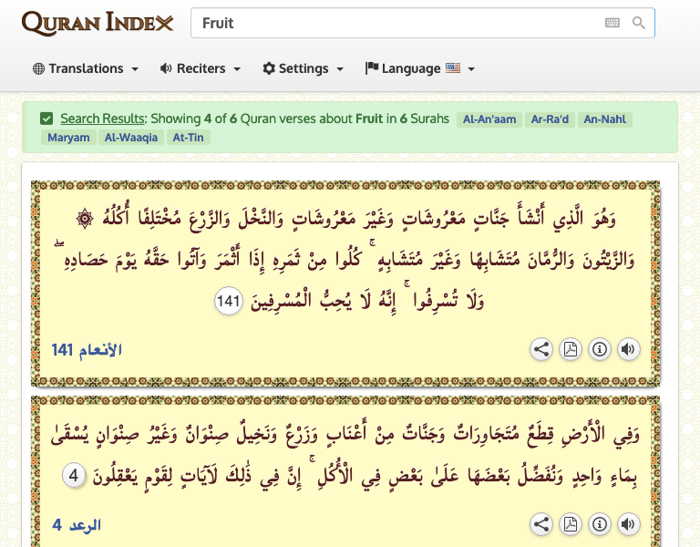Open the Reciters dropdown menu

(x=201, y=68)
